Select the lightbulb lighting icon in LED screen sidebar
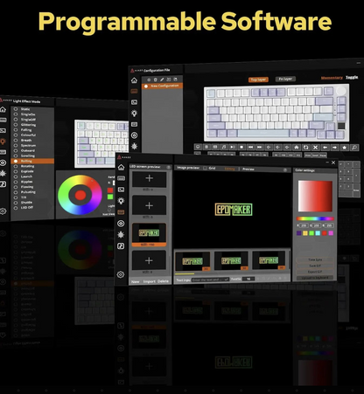 pyautogui.click(x=121, y=201)
